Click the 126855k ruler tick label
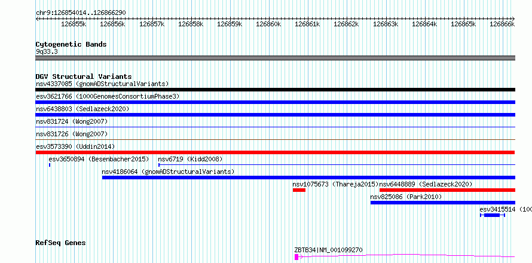 [x=74, y=24]
